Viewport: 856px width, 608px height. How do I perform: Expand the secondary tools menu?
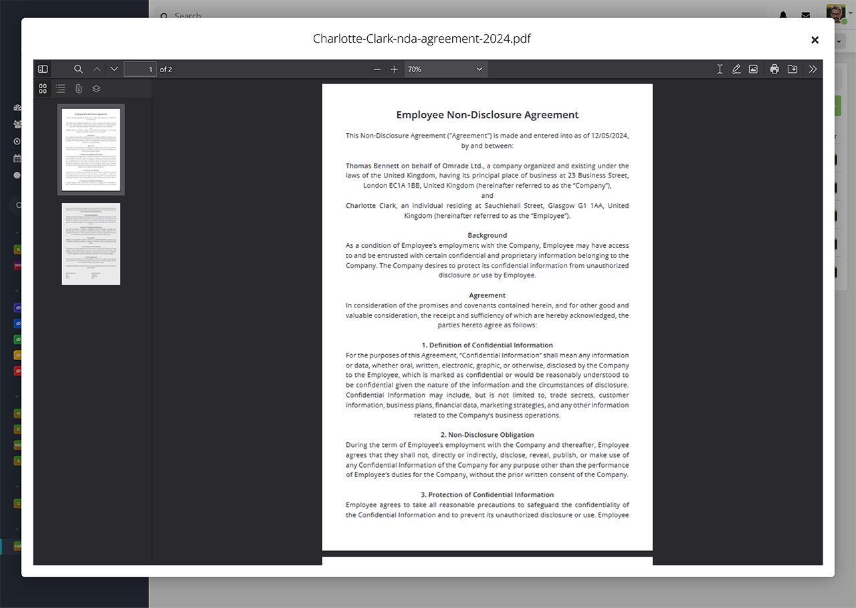[813, 69]
